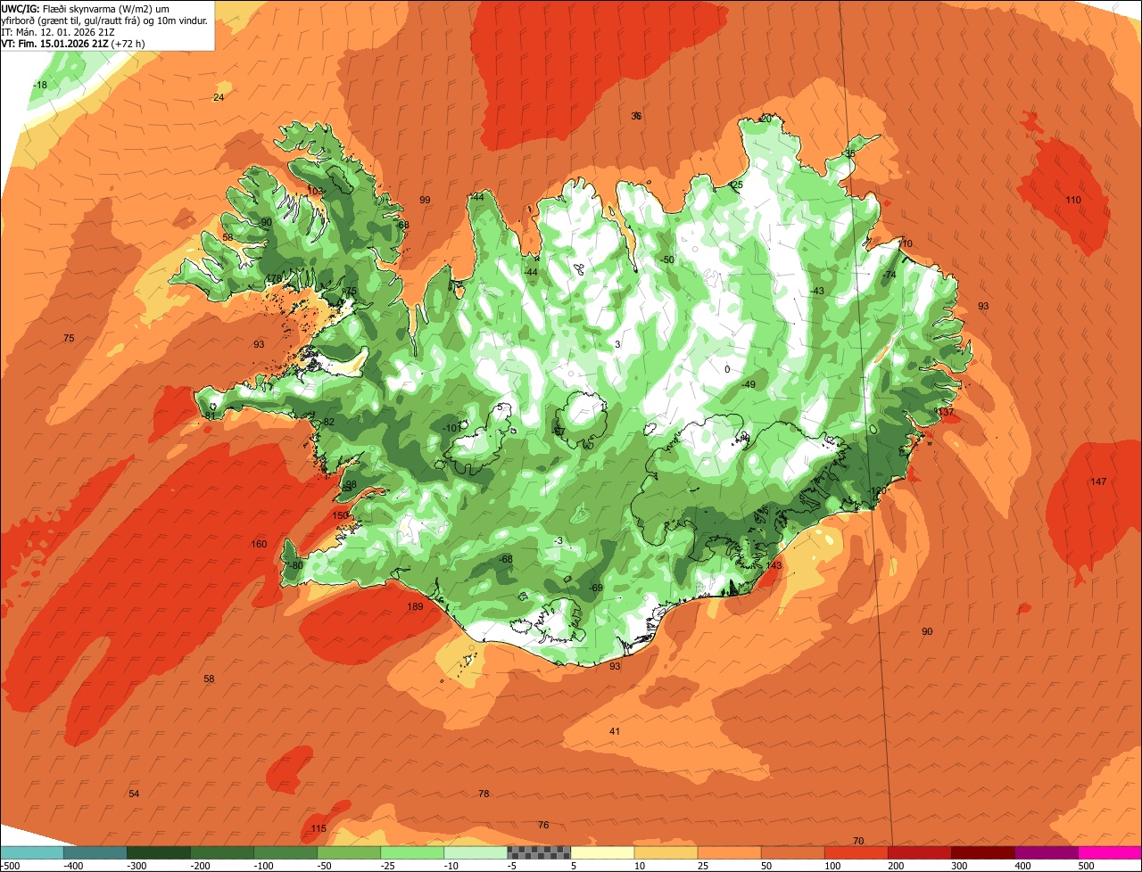Click the '-80' value on Reykjanes peninsula
1142x872 pixels.
[295, 565]
